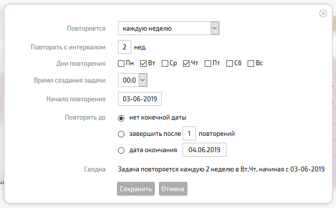Close the repeat settings dialog
336x208 pixels.
pyautogui.click(x=323, y=13)
